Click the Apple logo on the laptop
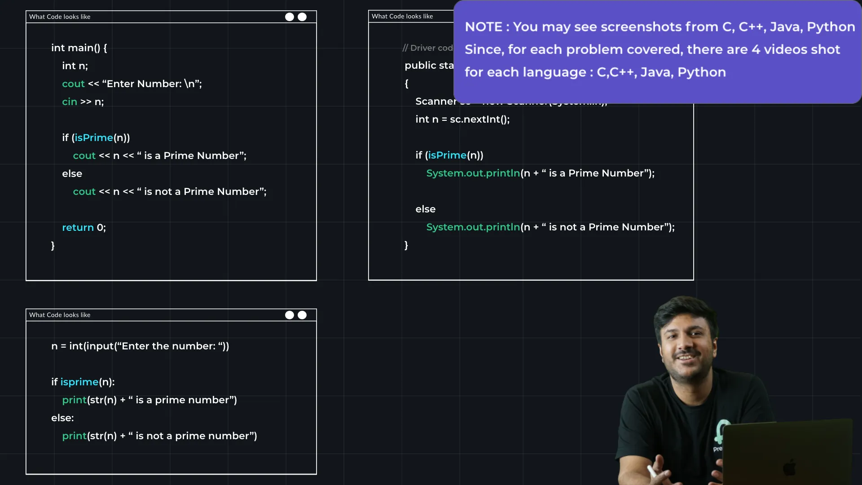This screenshot has width=862, height=485. pyautogui.click(x=789, y=467)
